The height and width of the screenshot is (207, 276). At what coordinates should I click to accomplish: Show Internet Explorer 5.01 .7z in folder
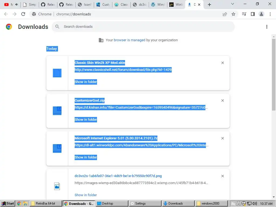point(86,157)
